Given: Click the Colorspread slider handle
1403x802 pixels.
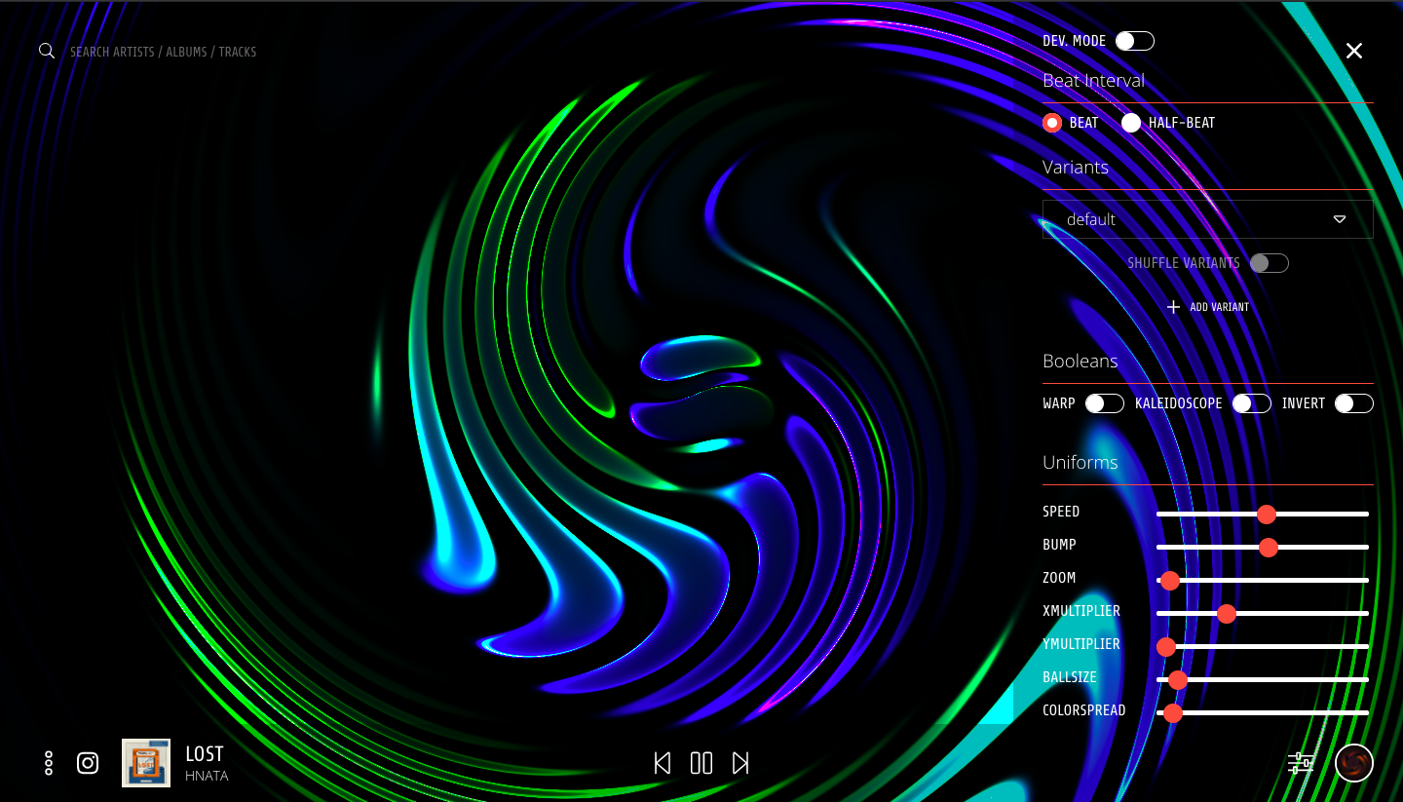Looking at the screenshot, I should (1173, 712).
